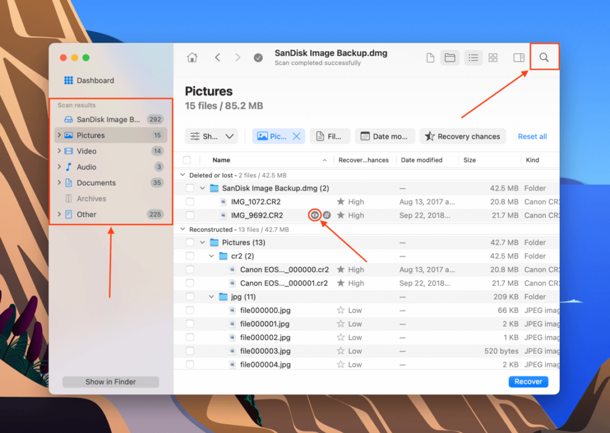Preview IMG_9692.CR2 with the eye toggle
610x433 pixels.
point(314,215)
